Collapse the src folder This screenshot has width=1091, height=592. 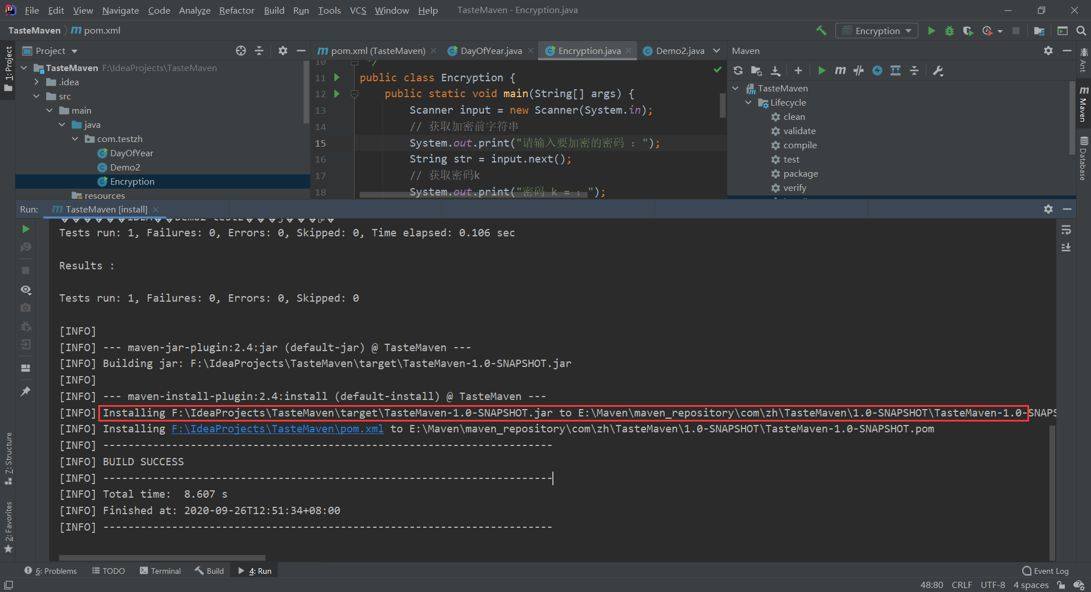37,96
